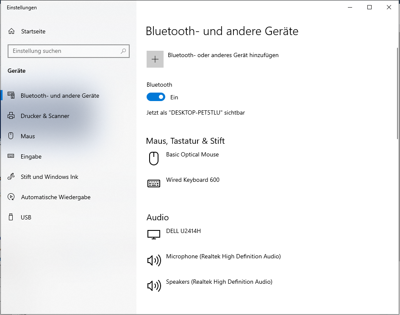
Task: Click the monitor icon of DELL U2414H
Action: click(154, 235)
